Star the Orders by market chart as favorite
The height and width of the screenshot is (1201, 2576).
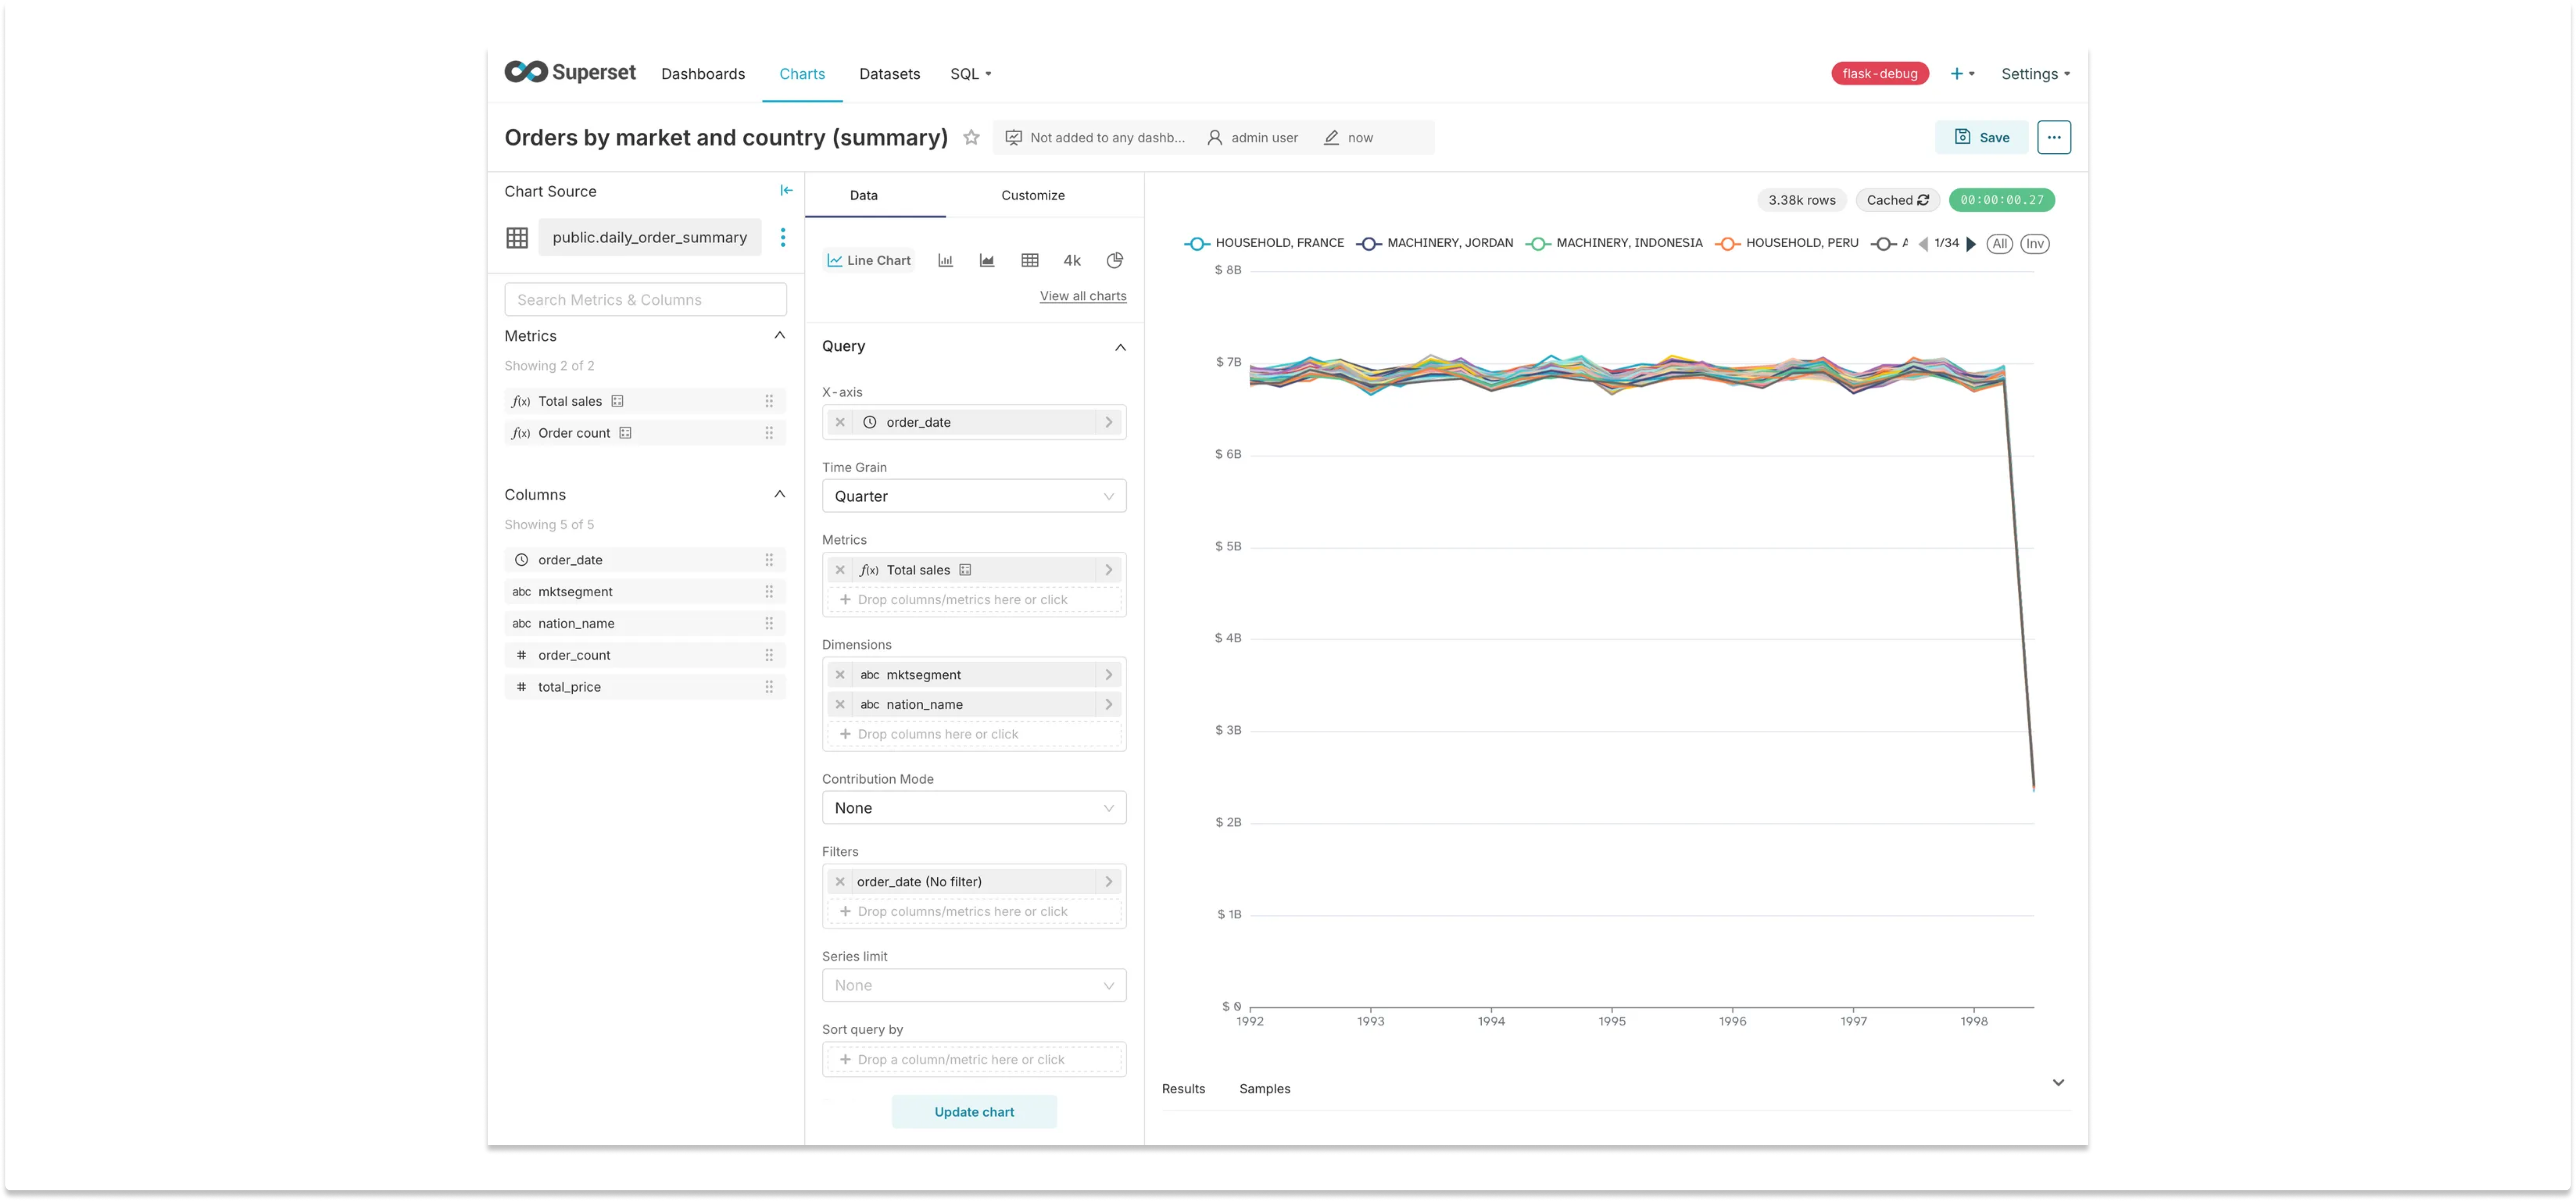point(970,137)
